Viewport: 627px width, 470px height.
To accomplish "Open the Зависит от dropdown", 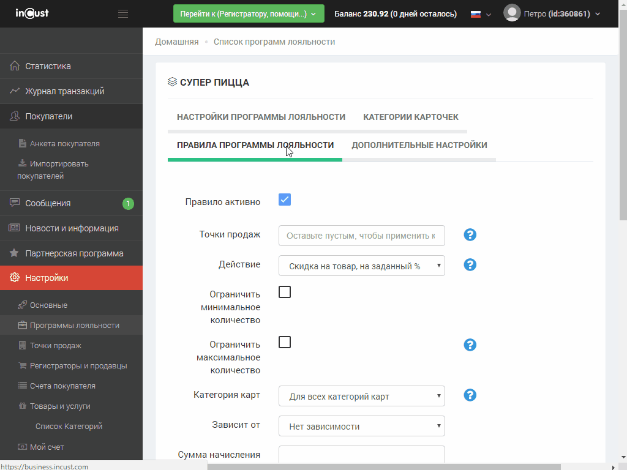I will (x=361, y=426).
